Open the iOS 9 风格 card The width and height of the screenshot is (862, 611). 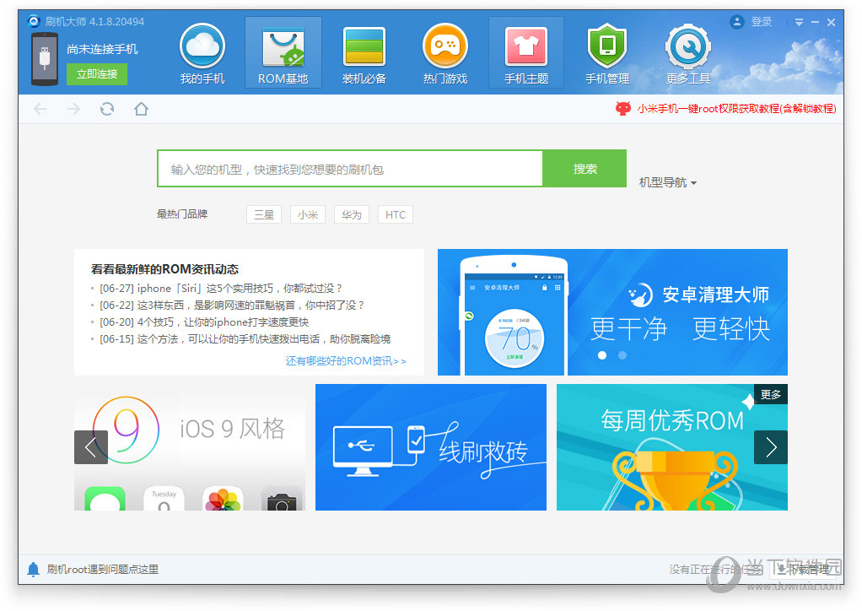pos(190,447)
